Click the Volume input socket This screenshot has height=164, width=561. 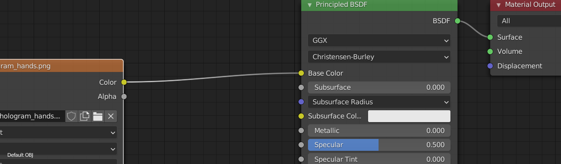tap(490, 51)
